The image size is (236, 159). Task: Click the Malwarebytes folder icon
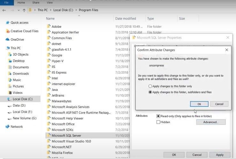point(48,101)
